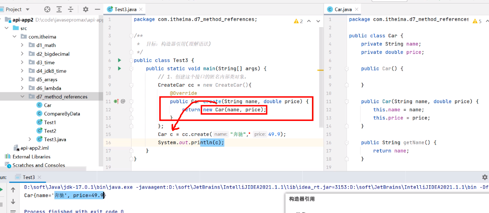Expand the d6_lambda package

coord(22,88)
